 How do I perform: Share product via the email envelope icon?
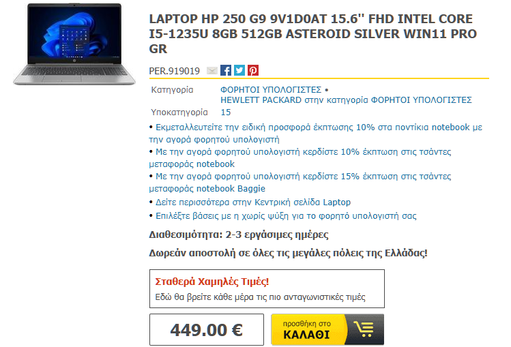pos(212,70)
